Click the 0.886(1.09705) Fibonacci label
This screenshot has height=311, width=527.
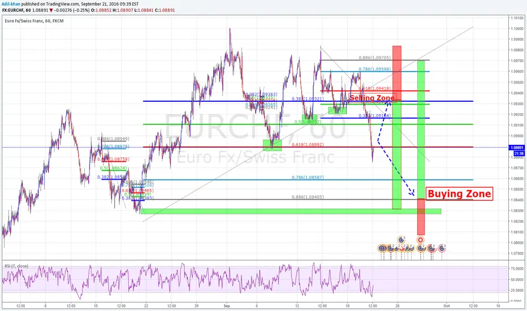[x=374, y=58]
